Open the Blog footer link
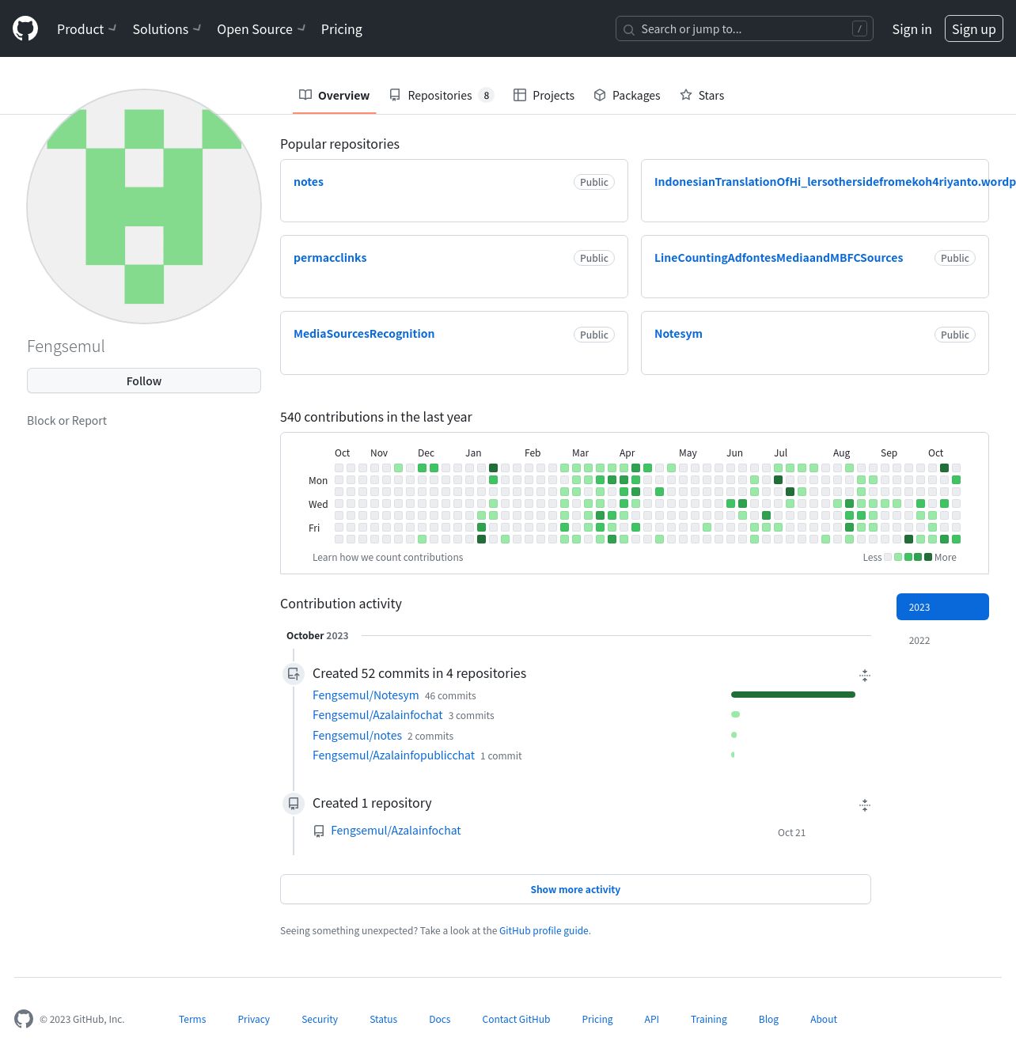 click(768, 1020)
